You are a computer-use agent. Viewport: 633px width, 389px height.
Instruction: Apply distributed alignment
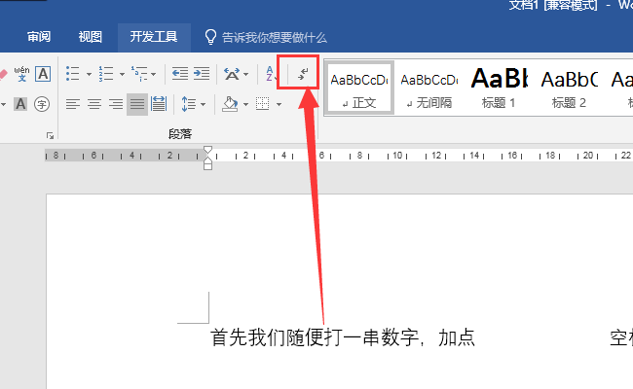159,104
